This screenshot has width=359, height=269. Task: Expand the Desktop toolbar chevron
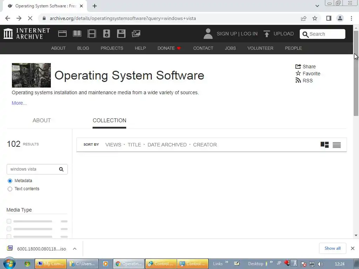click(271, 262)
